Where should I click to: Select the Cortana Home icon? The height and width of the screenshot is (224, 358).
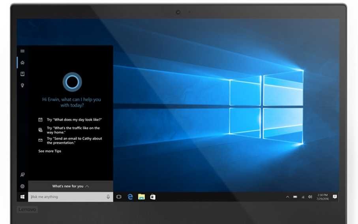tap(22, 62)
